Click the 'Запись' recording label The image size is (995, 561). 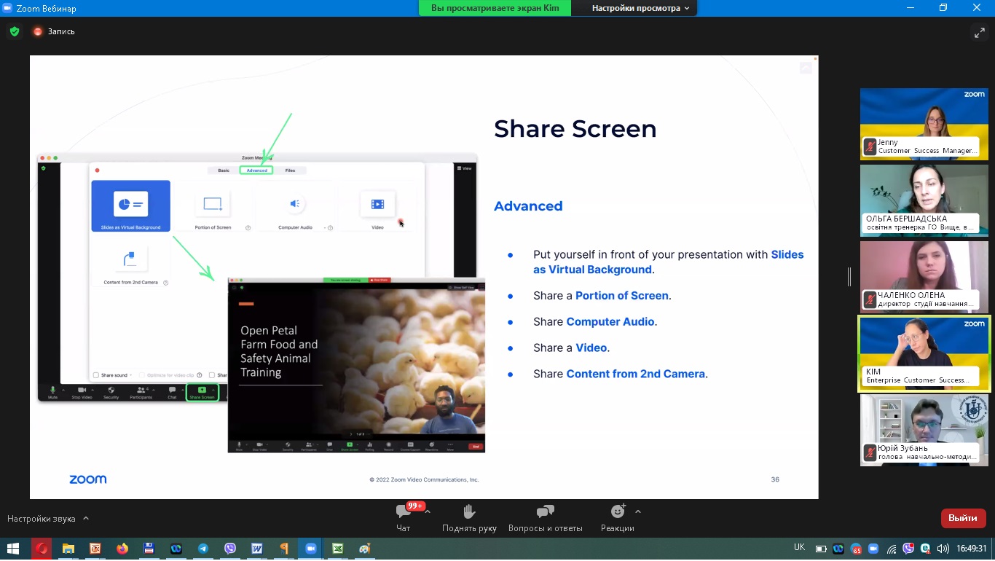(61, 31)
